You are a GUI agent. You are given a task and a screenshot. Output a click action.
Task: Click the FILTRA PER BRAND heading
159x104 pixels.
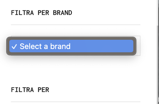pyautogui.click(x=42, y=13)
